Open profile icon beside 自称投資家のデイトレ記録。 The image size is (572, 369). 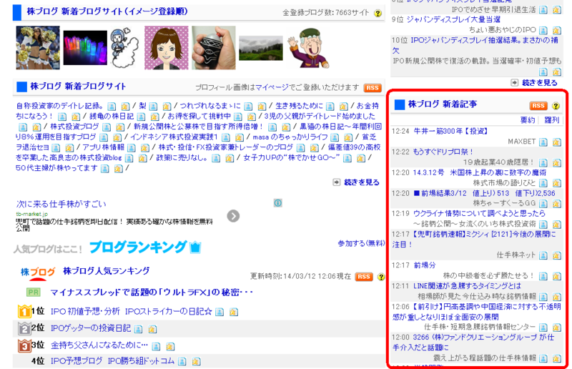112,107
